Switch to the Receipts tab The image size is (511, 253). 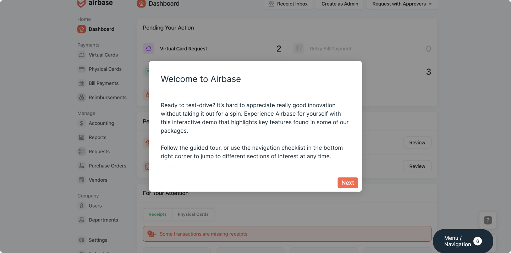(158, 214)
